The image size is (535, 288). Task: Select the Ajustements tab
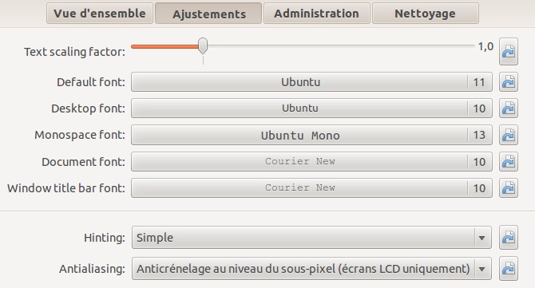coord(208,14)
